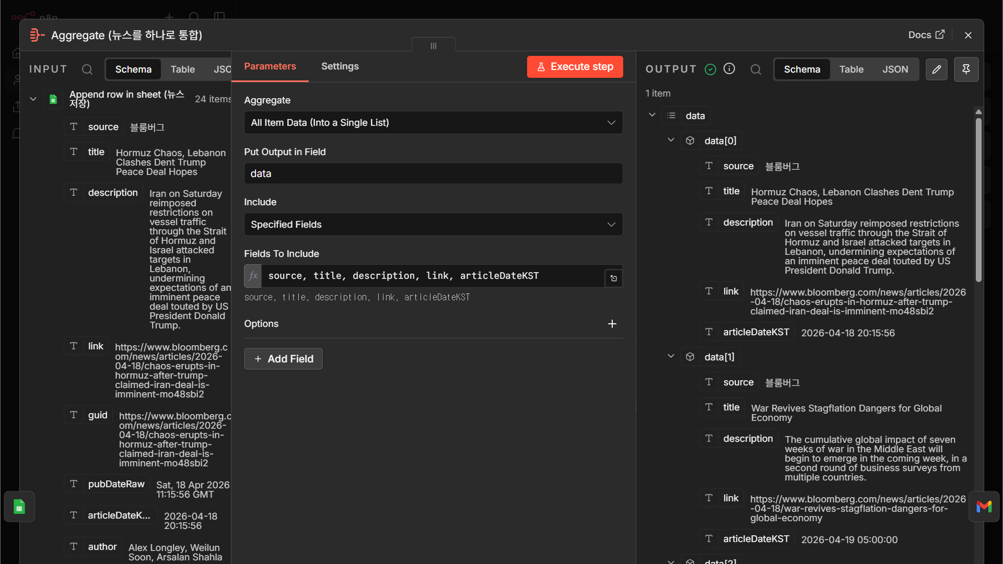Edit output with the pencil icon
This screenshot has width=1003, height=564.
937,69
